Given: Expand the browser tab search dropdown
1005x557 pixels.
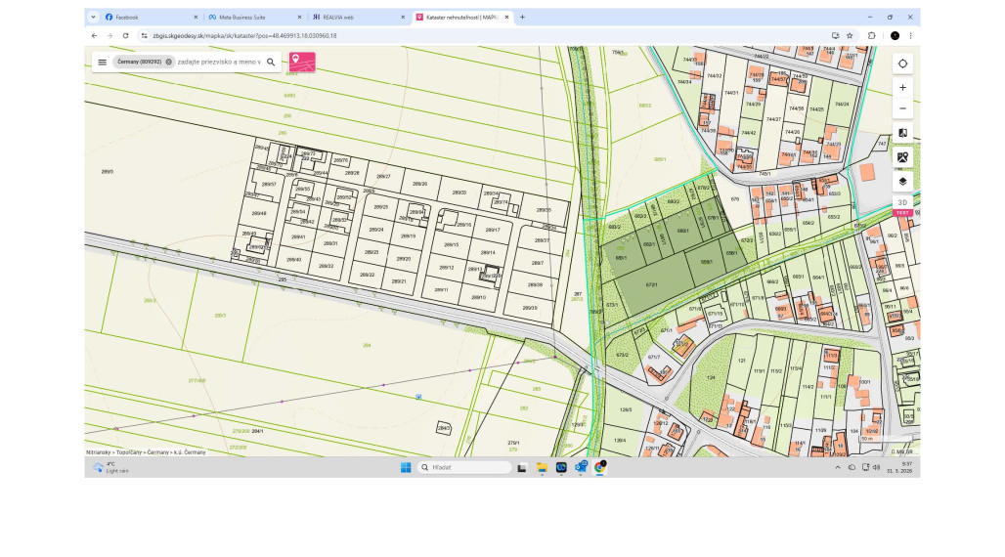Looking at the screenshot, I should coord(93,17).
